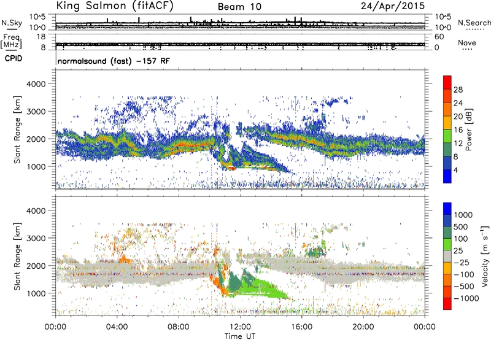Click the '1000' Velocity colorbar value

click(x=463, y=215)
